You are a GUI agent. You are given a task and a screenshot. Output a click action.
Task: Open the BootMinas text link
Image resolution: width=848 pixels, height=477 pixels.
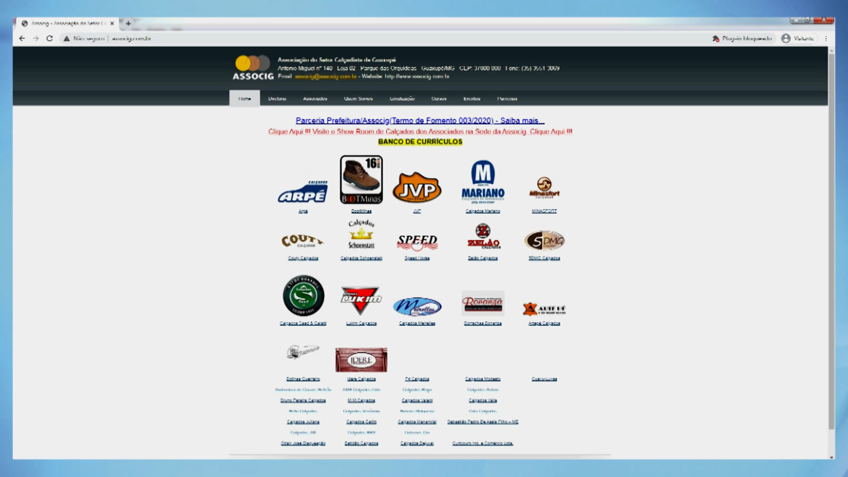pos(361,211)
